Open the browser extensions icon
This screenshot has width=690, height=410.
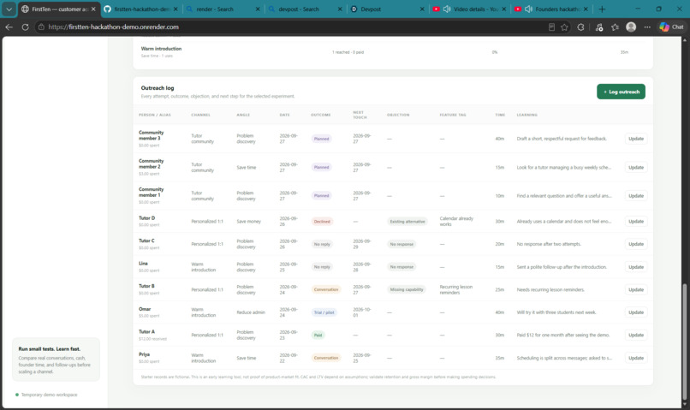click(x=581, y=27)
